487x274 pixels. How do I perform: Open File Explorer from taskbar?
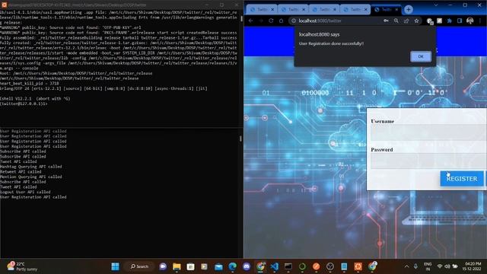[177, 266]
